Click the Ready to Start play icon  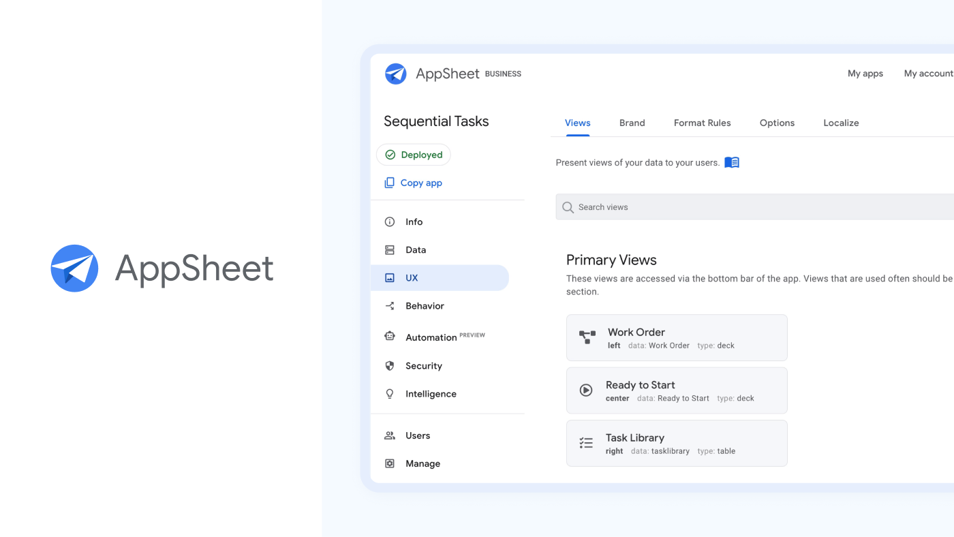click(586, 390)
